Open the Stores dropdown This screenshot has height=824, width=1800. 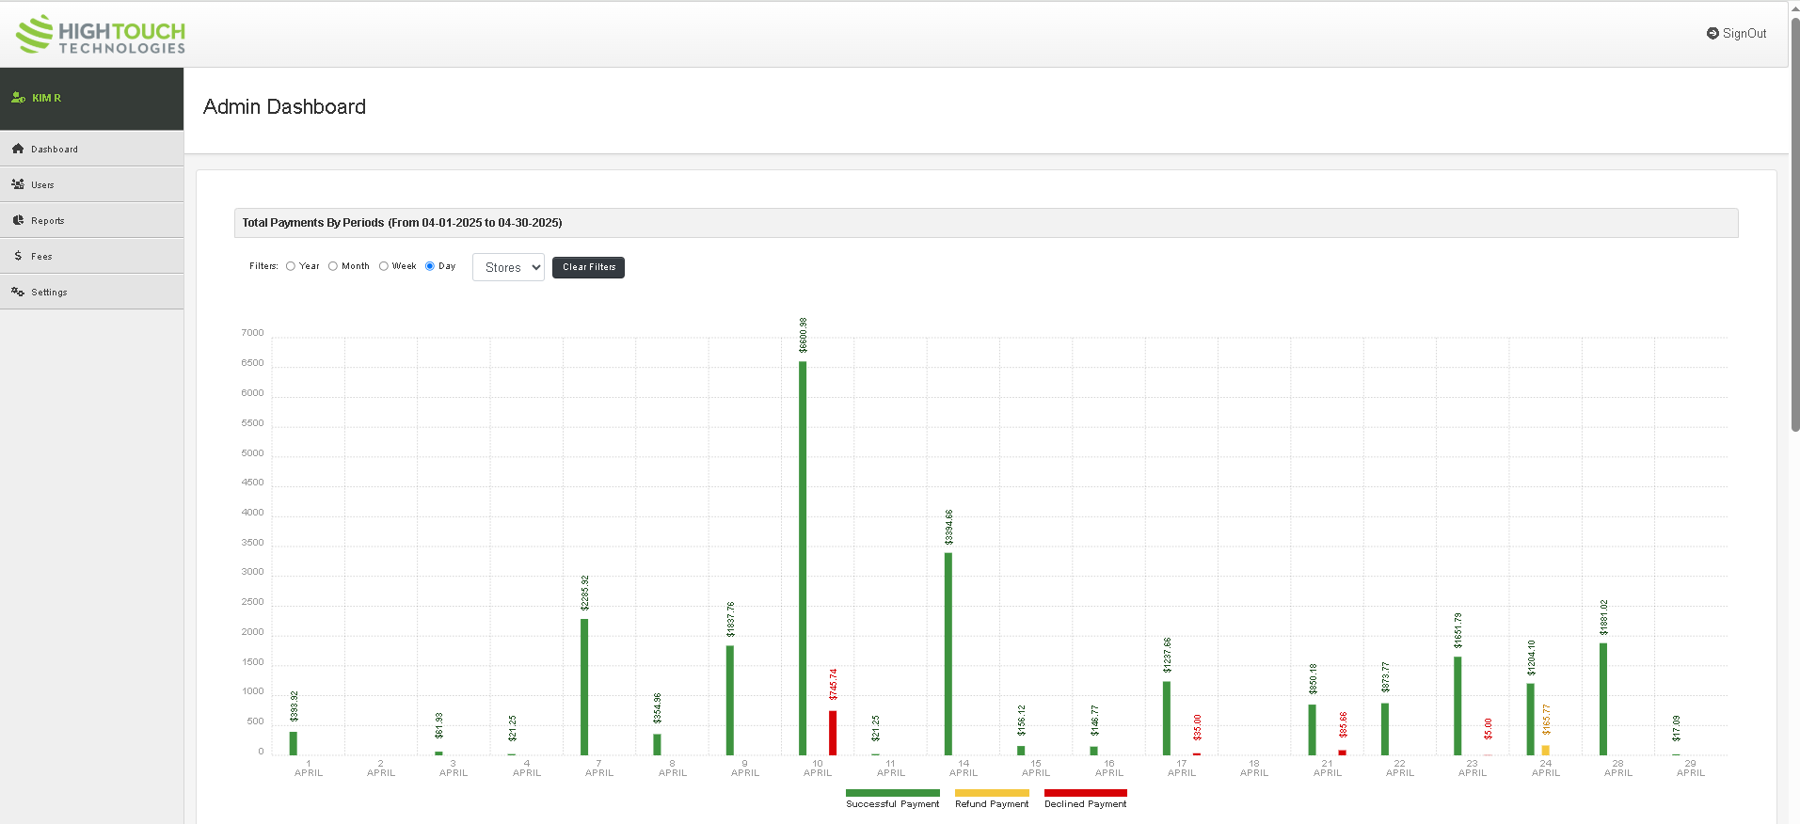pyautogui.click(x=508, y=267)
